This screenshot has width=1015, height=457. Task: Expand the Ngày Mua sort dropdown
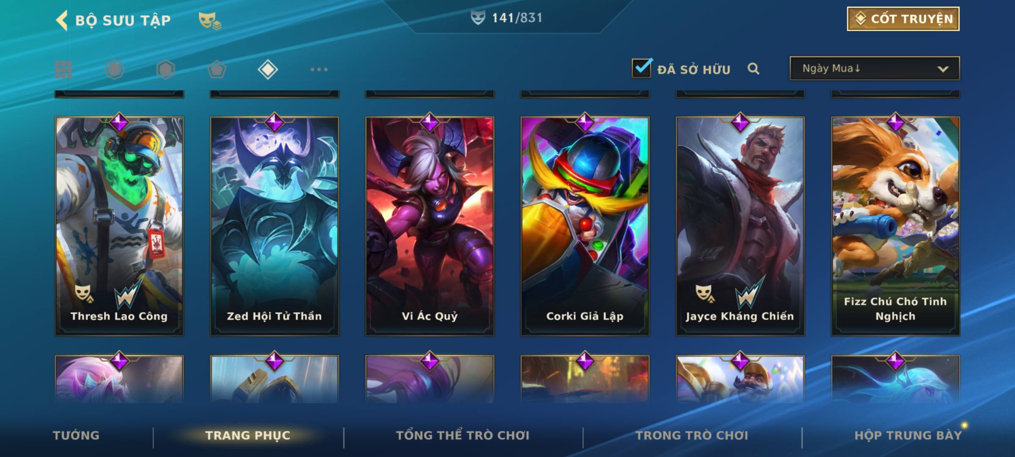pyautogui.click(x=875, y=68)
